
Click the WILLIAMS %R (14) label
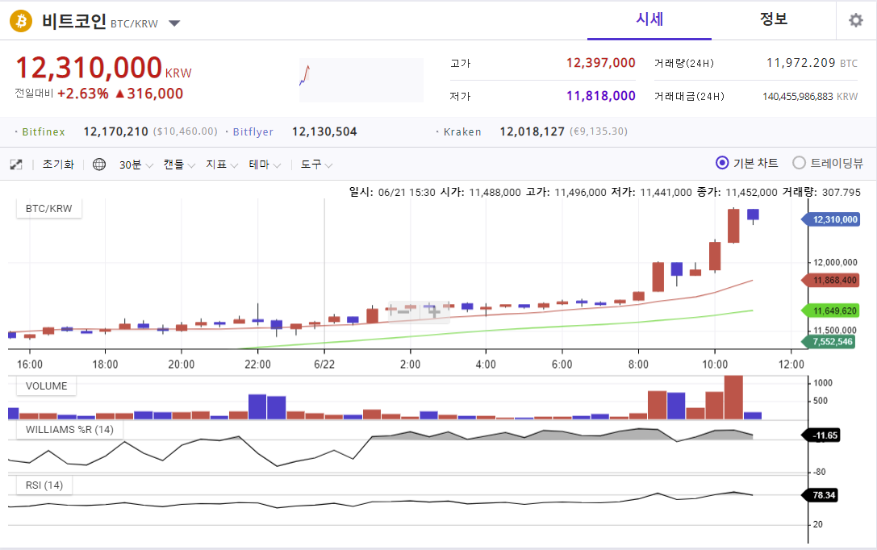(x=69, y=429)
